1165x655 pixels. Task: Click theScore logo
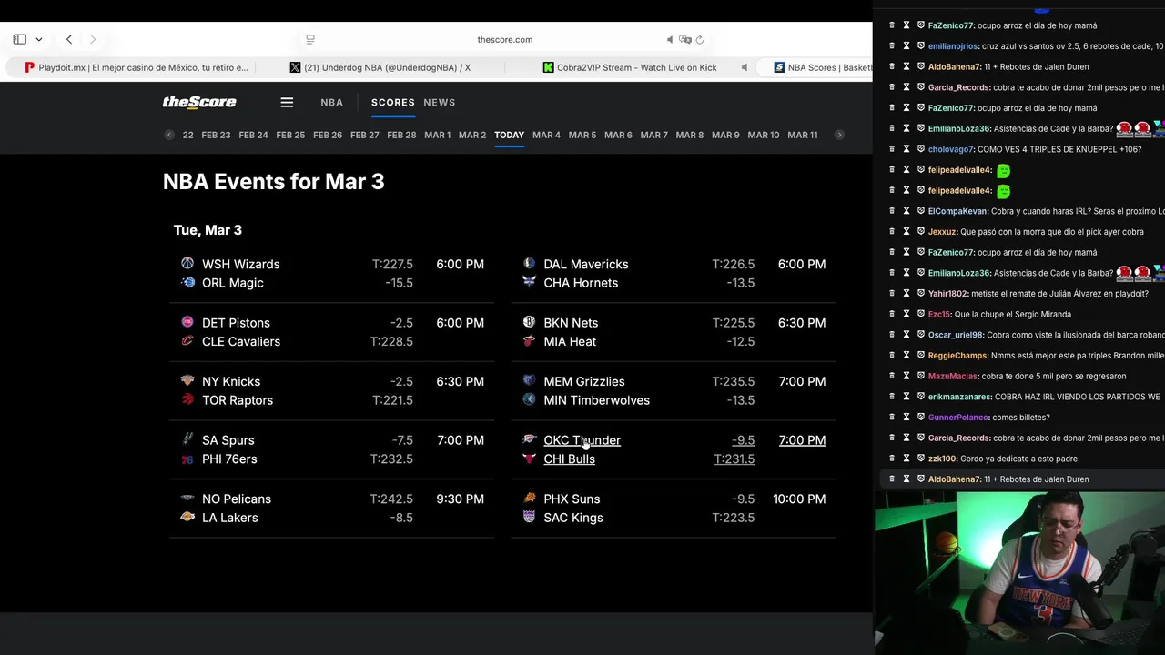pos(199,103)
